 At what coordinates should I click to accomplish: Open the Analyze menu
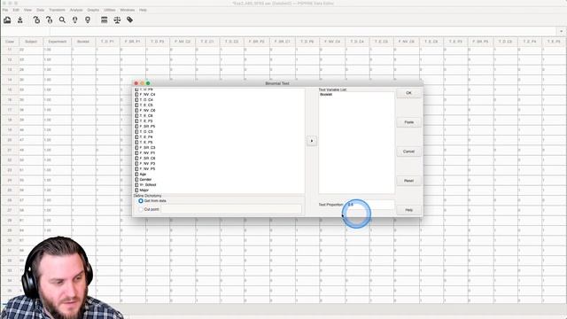(x=76, y=10)
